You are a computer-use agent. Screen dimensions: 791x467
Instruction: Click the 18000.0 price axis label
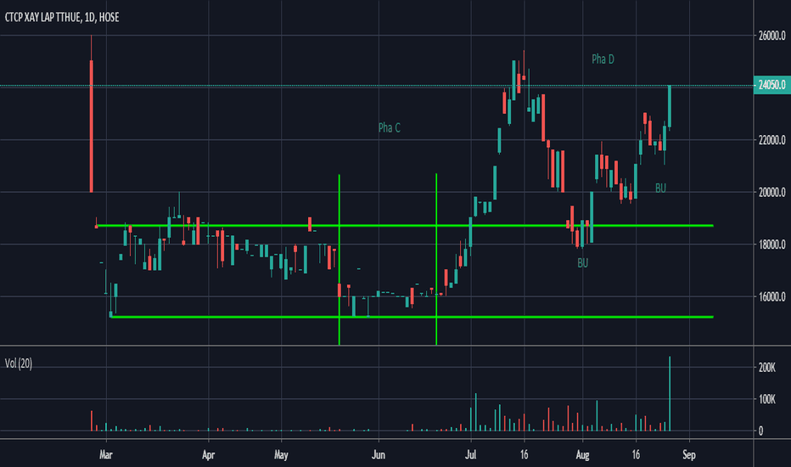771,245
